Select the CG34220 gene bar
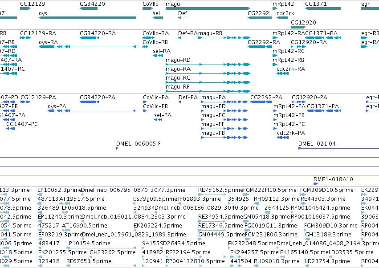Image resolution: width=379 pixels, height=268 pixels. click(89, 8)
